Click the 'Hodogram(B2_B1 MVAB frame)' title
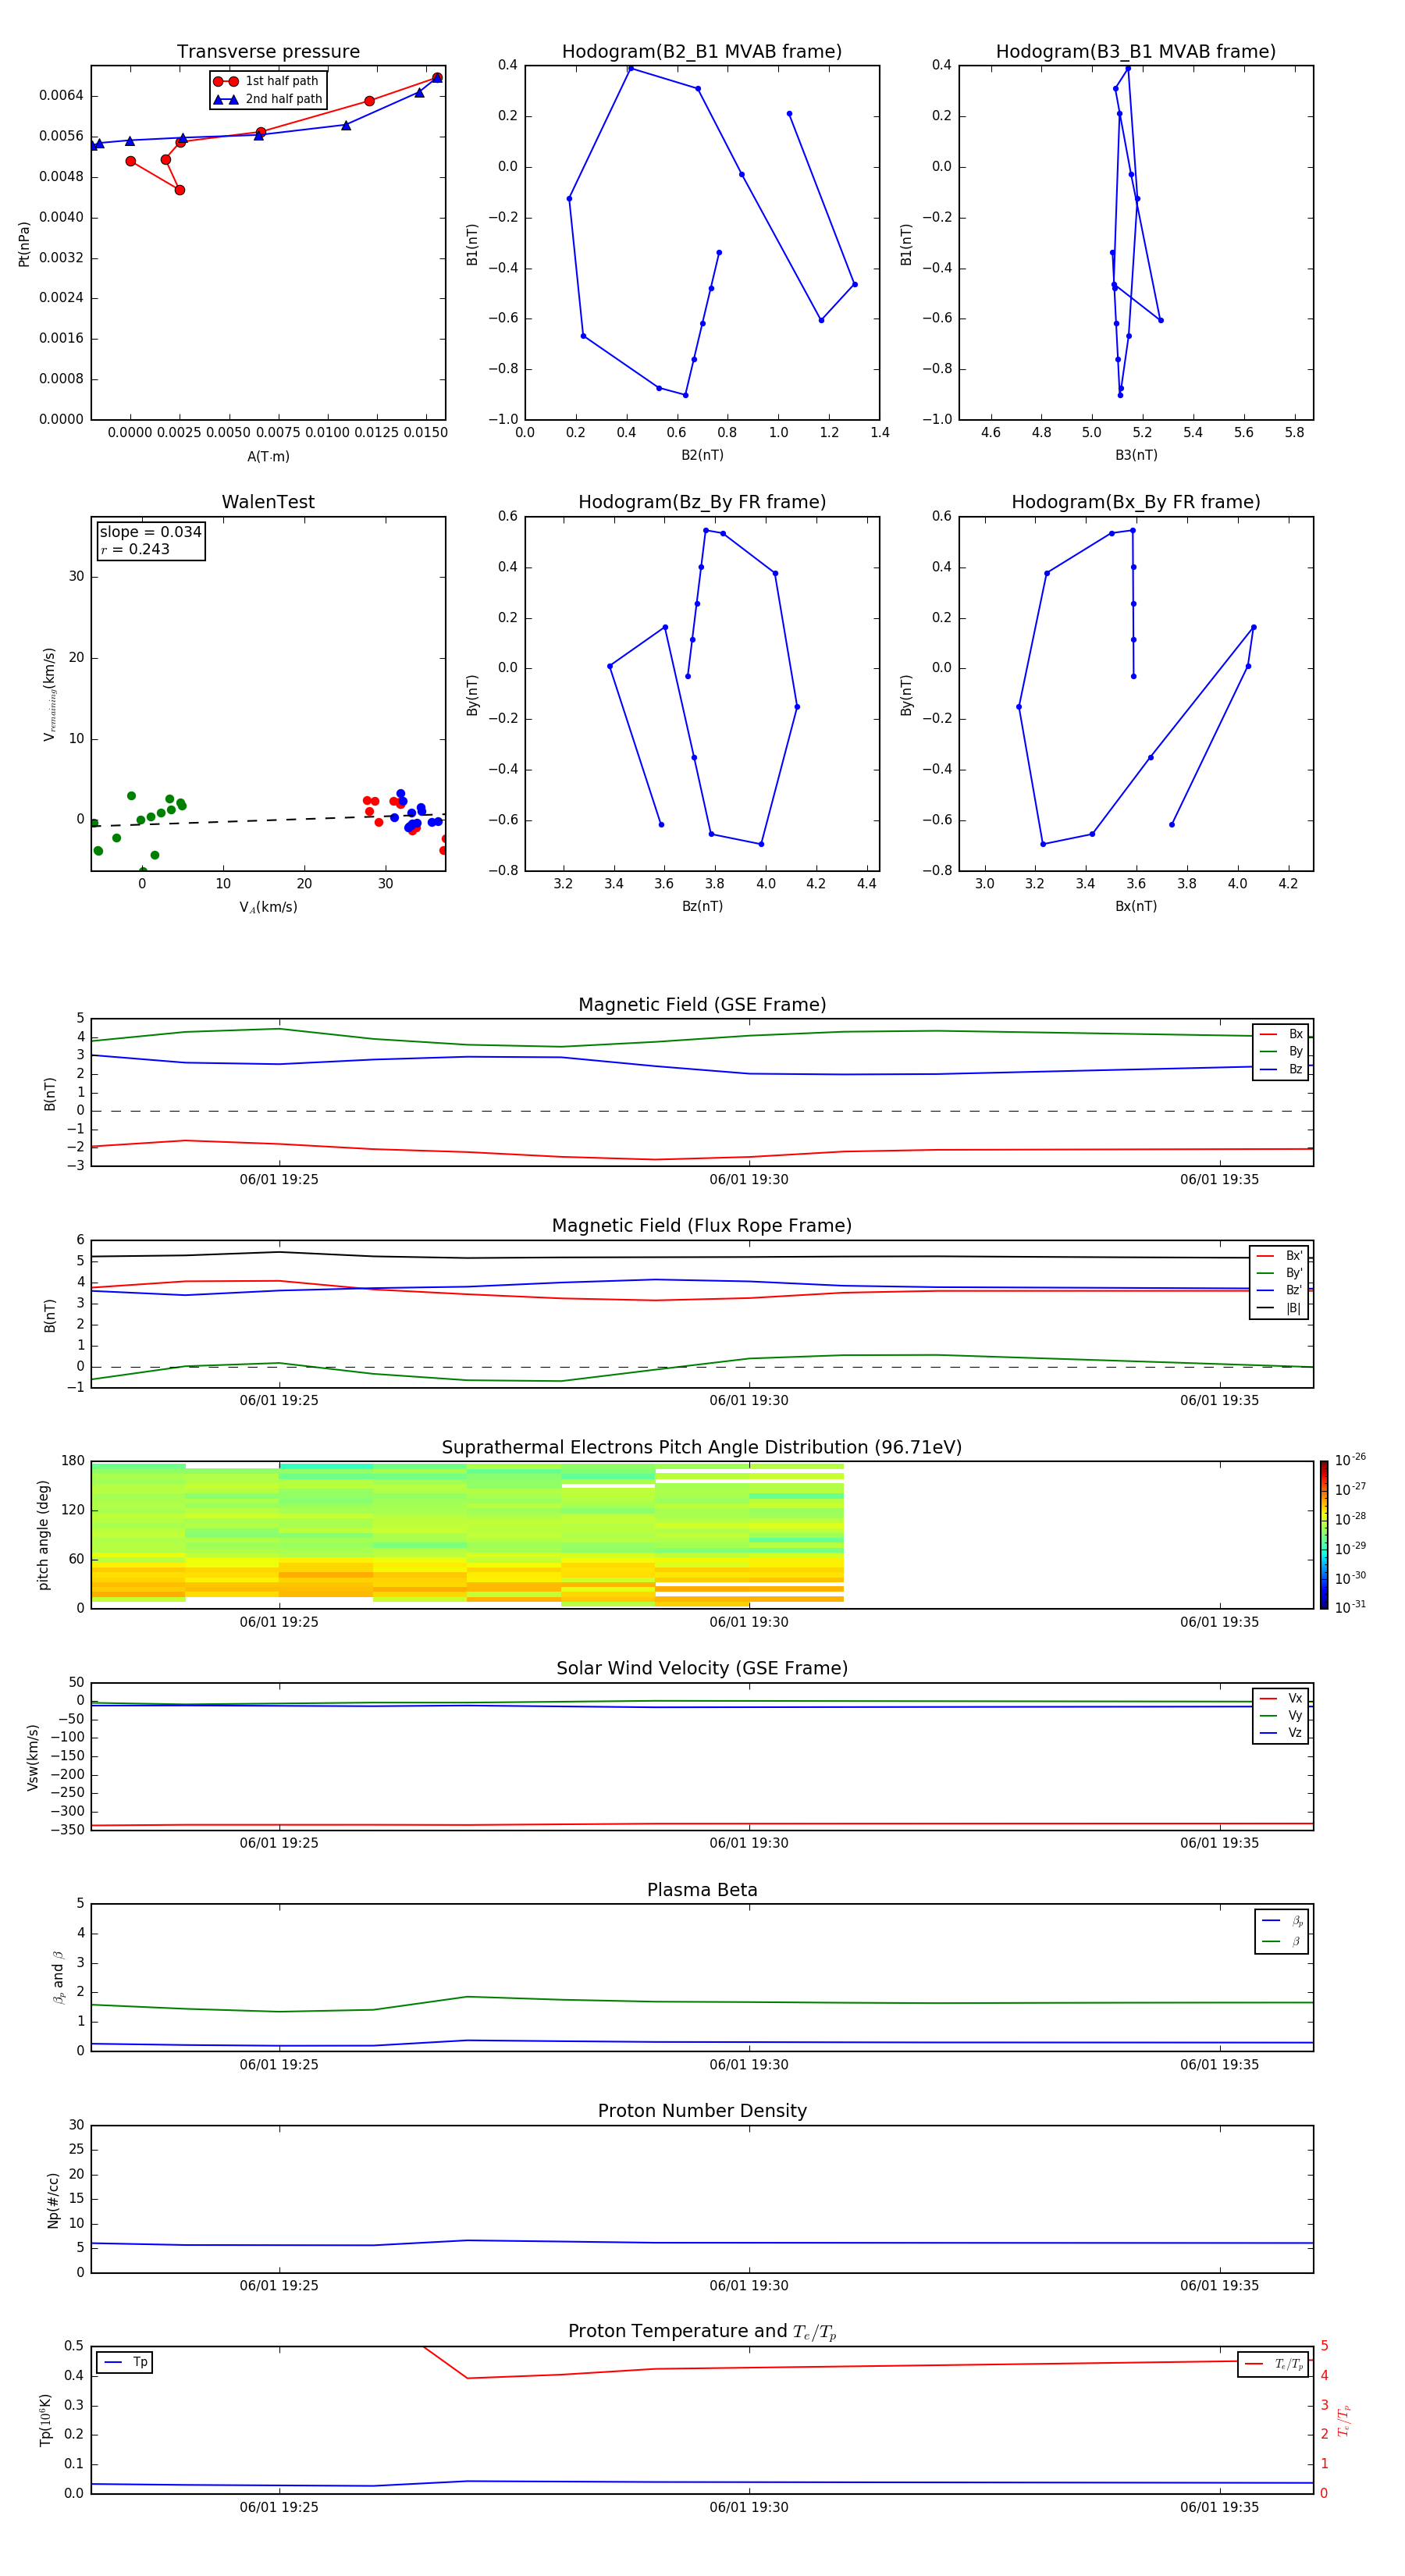Viewport: 1405px width, 2576px height. pos(702,52)
